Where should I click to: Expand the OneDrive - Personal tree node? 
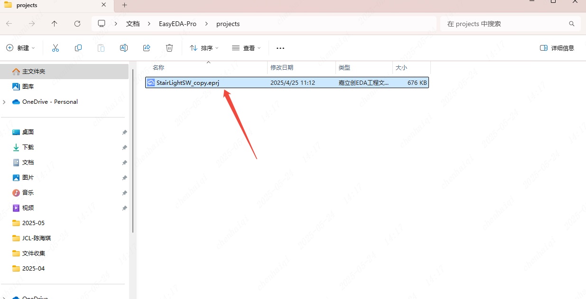coord(5,102)
